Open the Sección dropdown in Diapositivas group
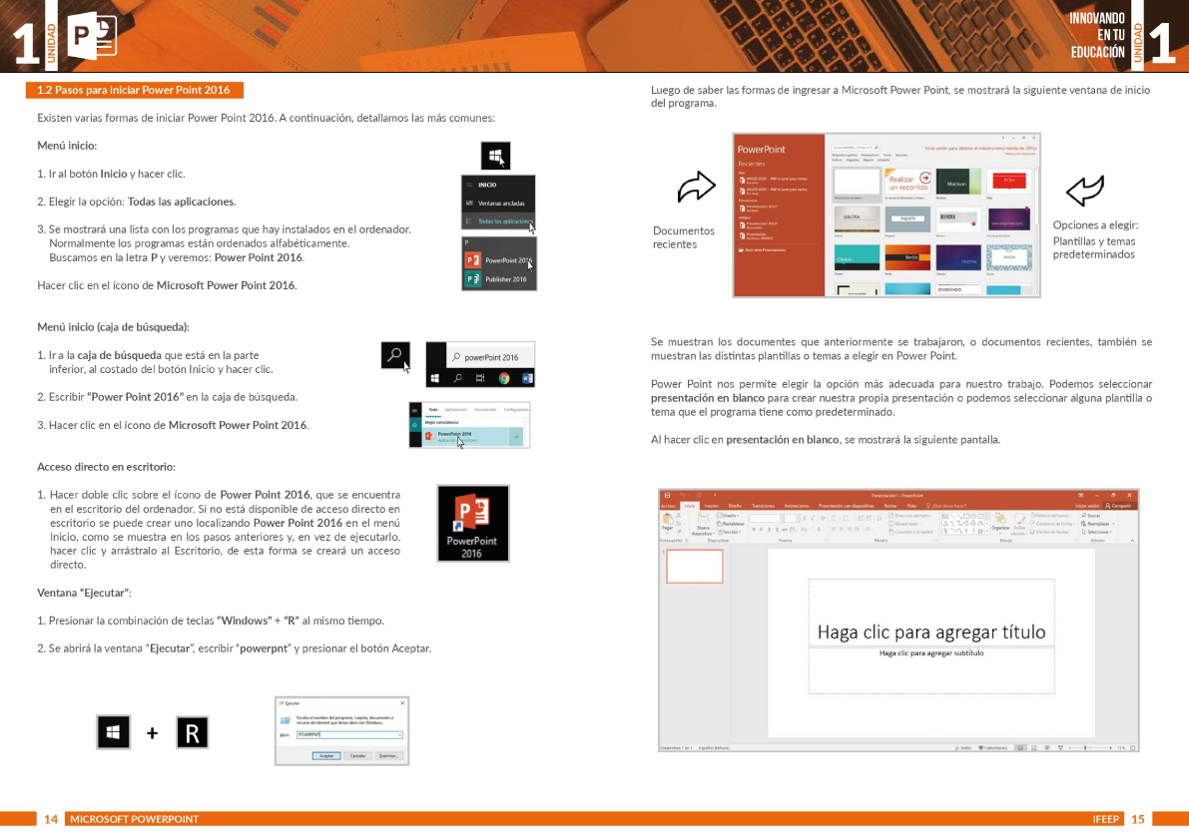The width and height of the screenshot is (1189, 840). click(x=729, y=532)
